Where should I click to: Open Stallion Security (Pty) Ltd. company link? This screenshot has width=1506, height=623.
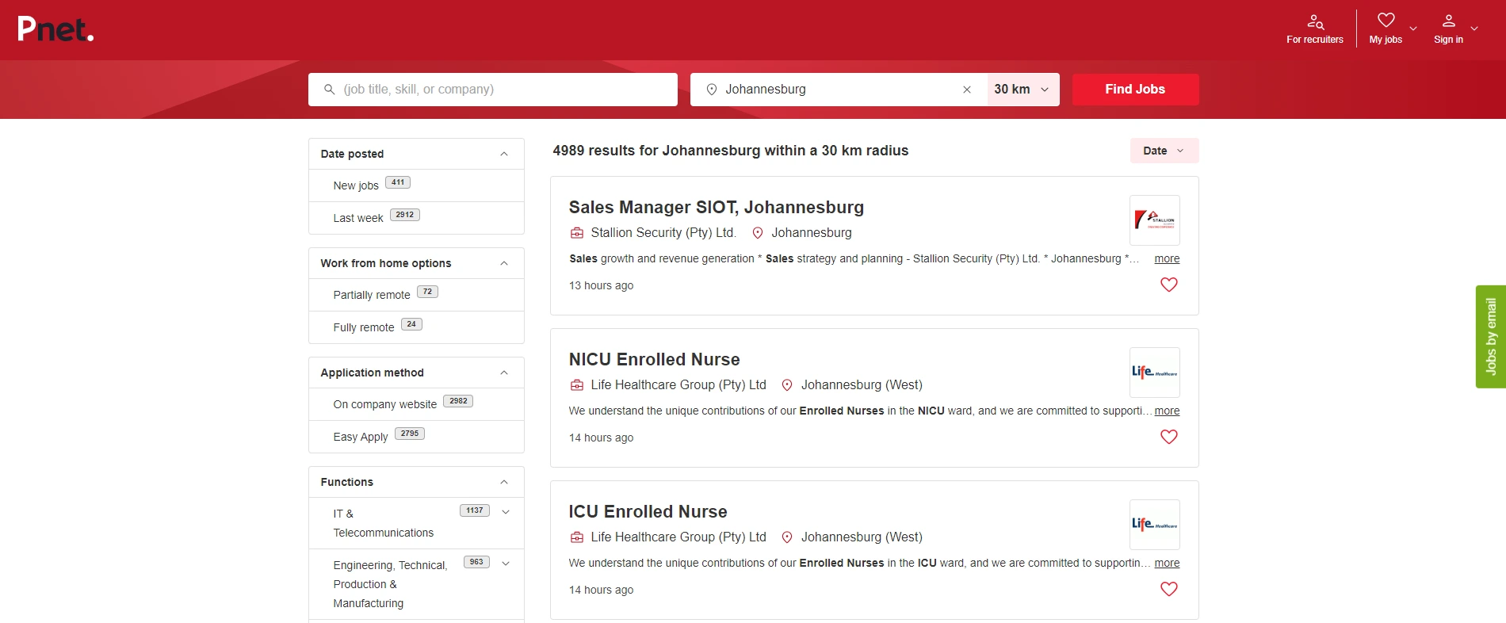pyautogui.click(x=663, y=233)
